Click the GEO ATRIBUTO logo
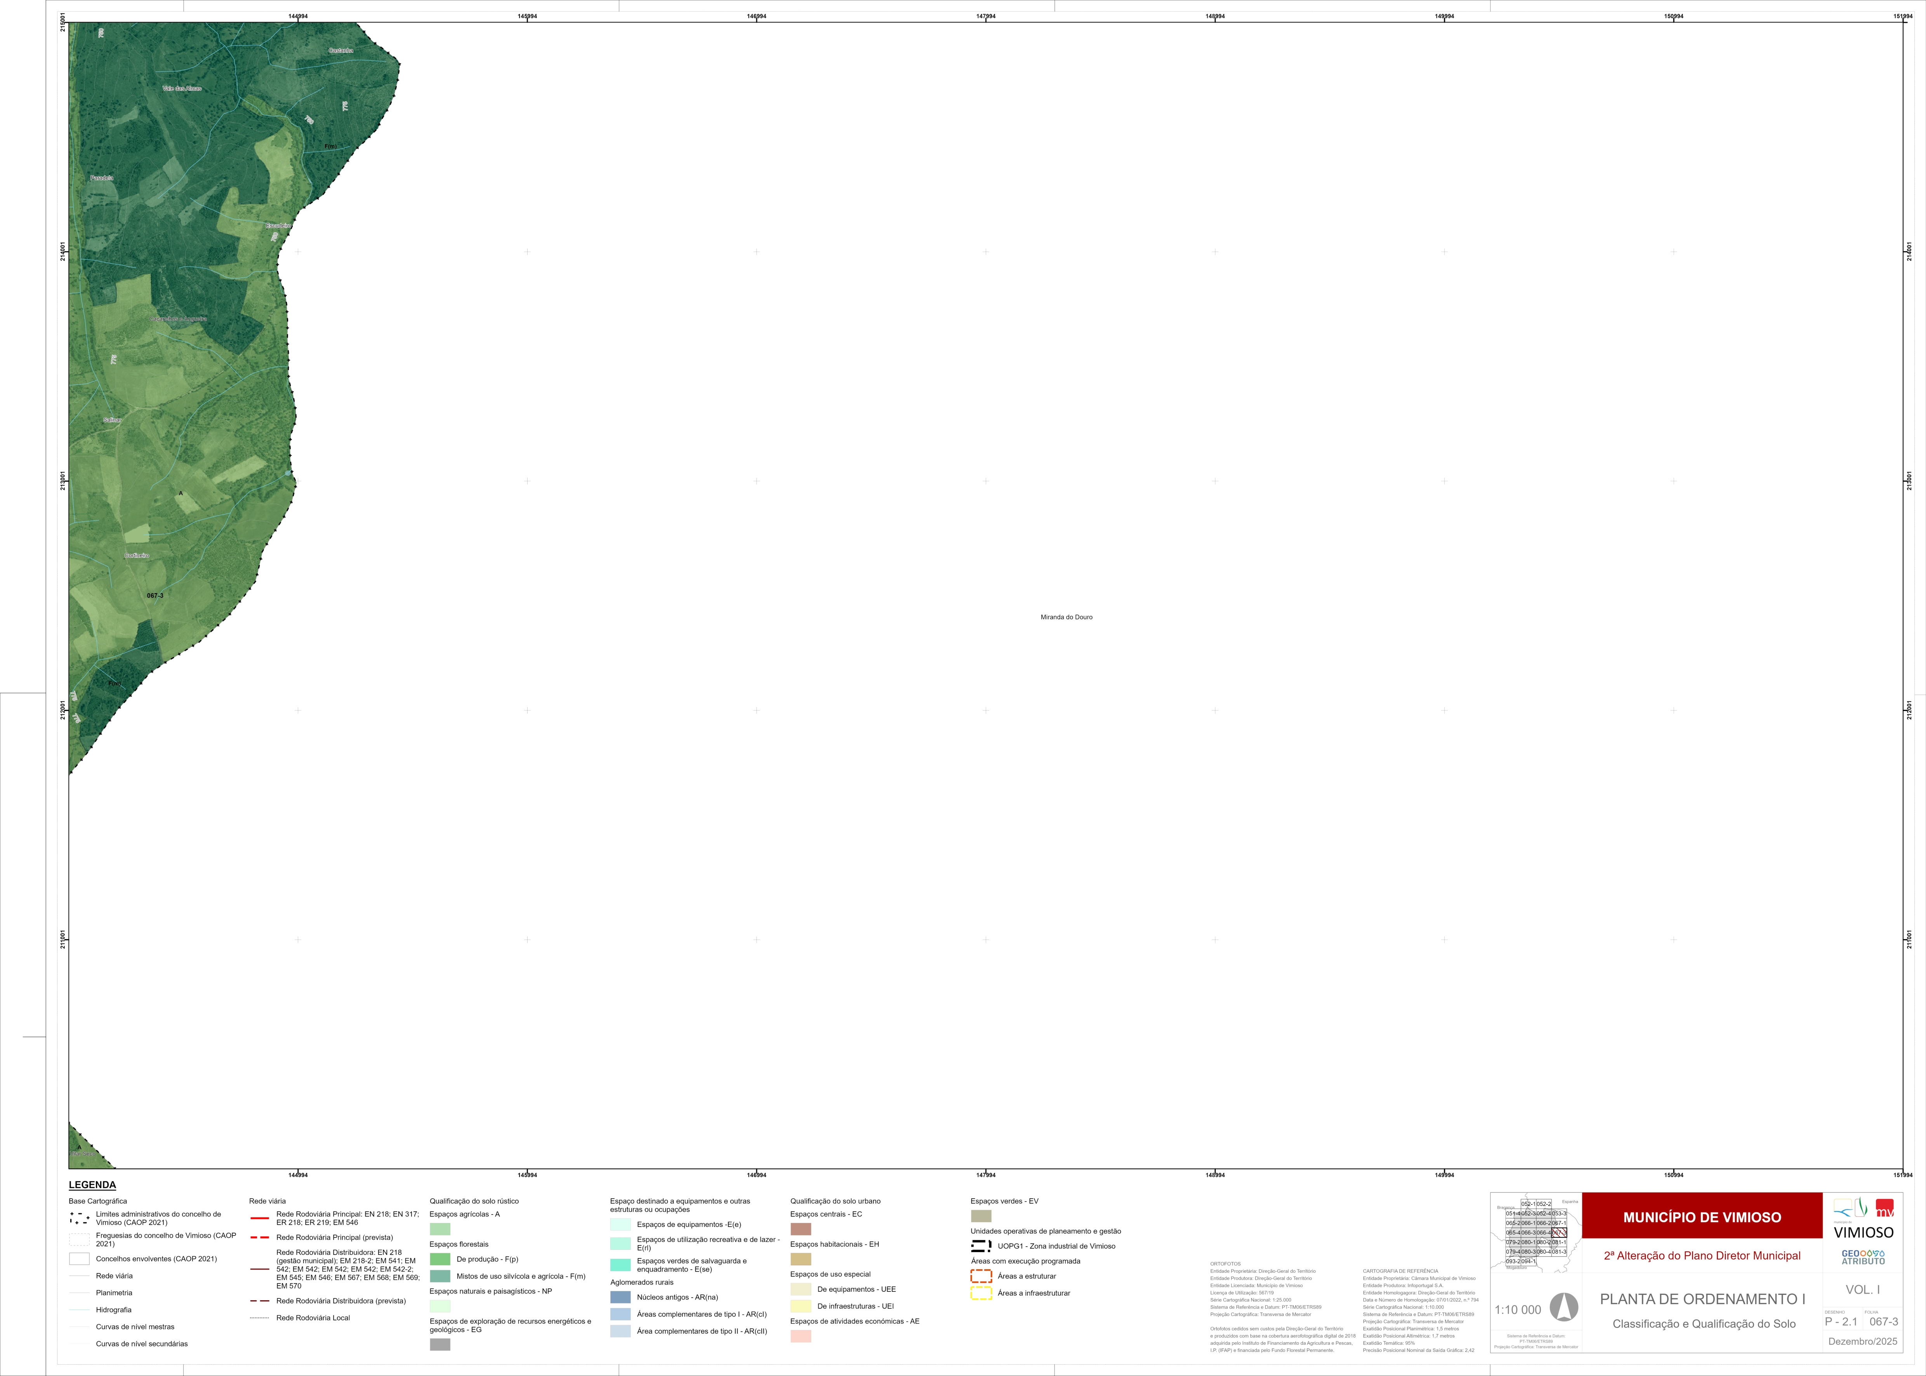Screen dimensions: 1926x1376 pyautogui.click(x=1863, y=1257)
